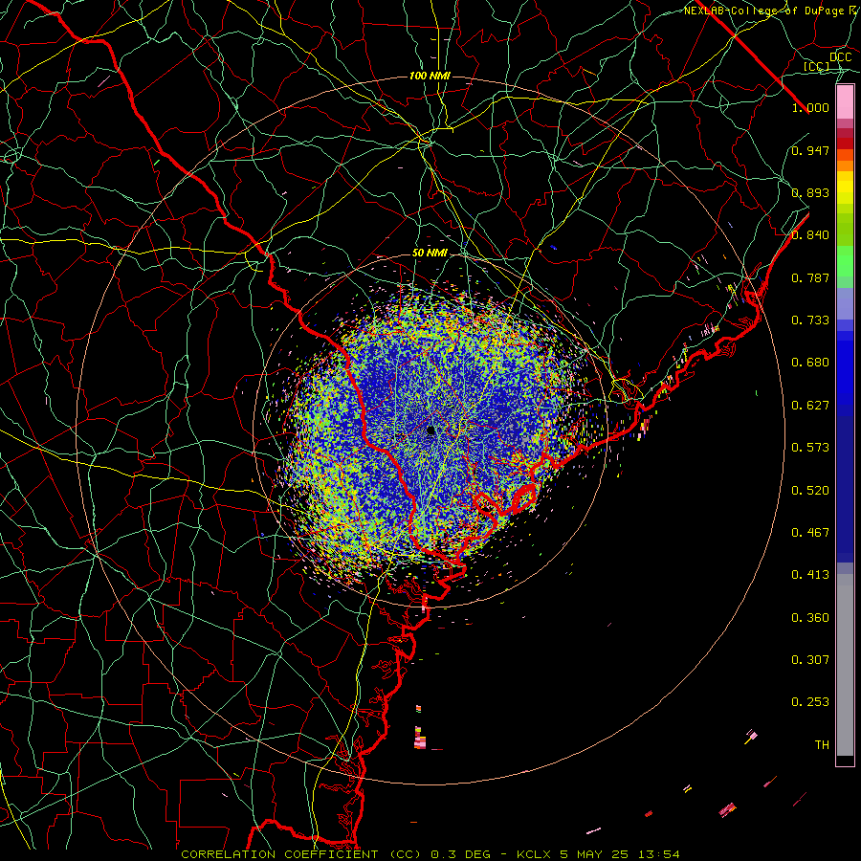Click the 0.520 scale value

[x=810, y=491]
